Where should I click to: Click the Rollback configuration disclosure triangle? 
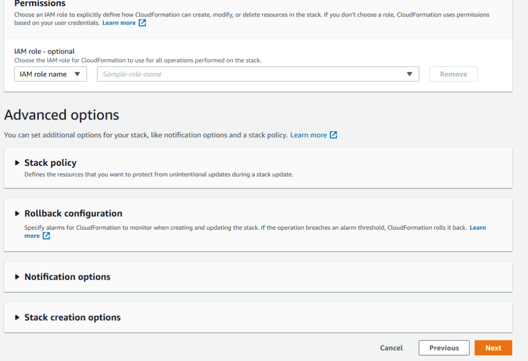click(x=18, y=213)
